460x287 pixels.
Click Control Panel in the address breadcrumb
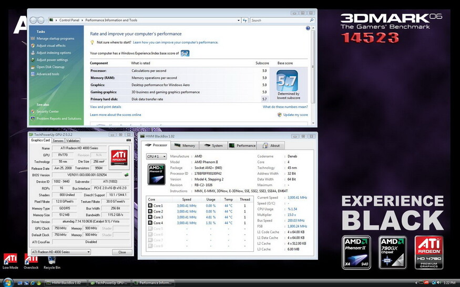point(69,20)
